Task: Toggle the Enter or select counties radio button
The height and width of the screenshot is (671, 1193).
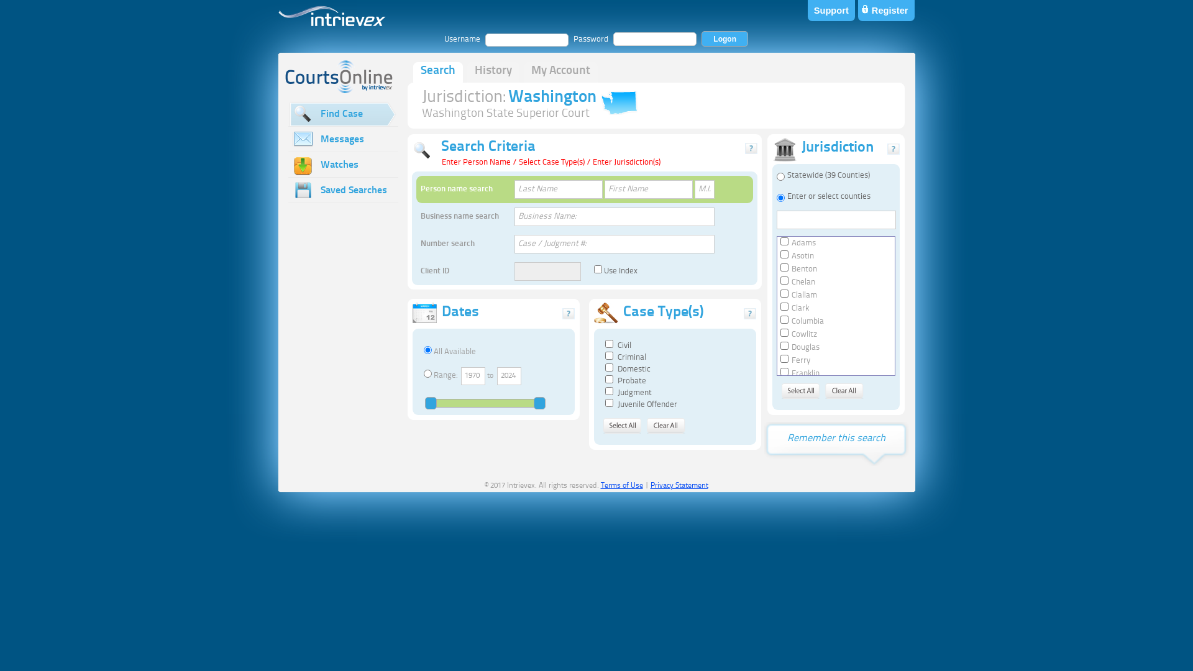Action: click(x=781, y=198)
